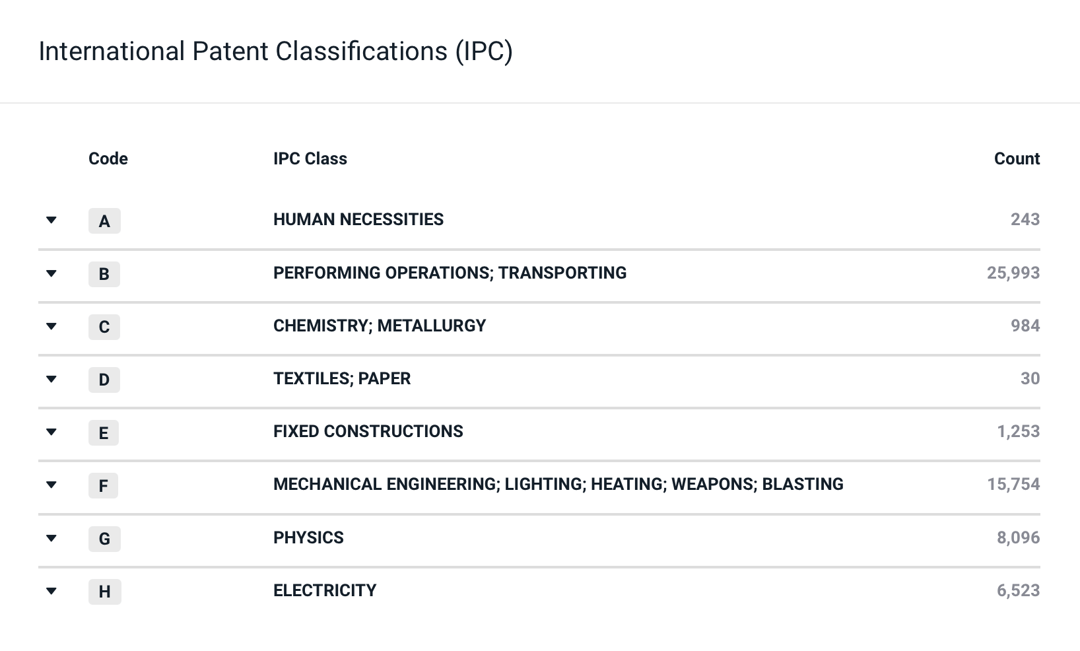
Task: Click the code badge G
Action: pyautogui.click(x=104, y=539)
